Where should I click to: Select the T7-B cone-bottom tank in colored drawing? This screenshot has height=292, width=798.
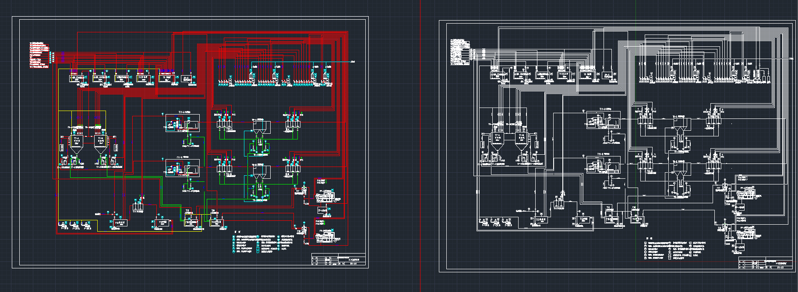(101, 144)
